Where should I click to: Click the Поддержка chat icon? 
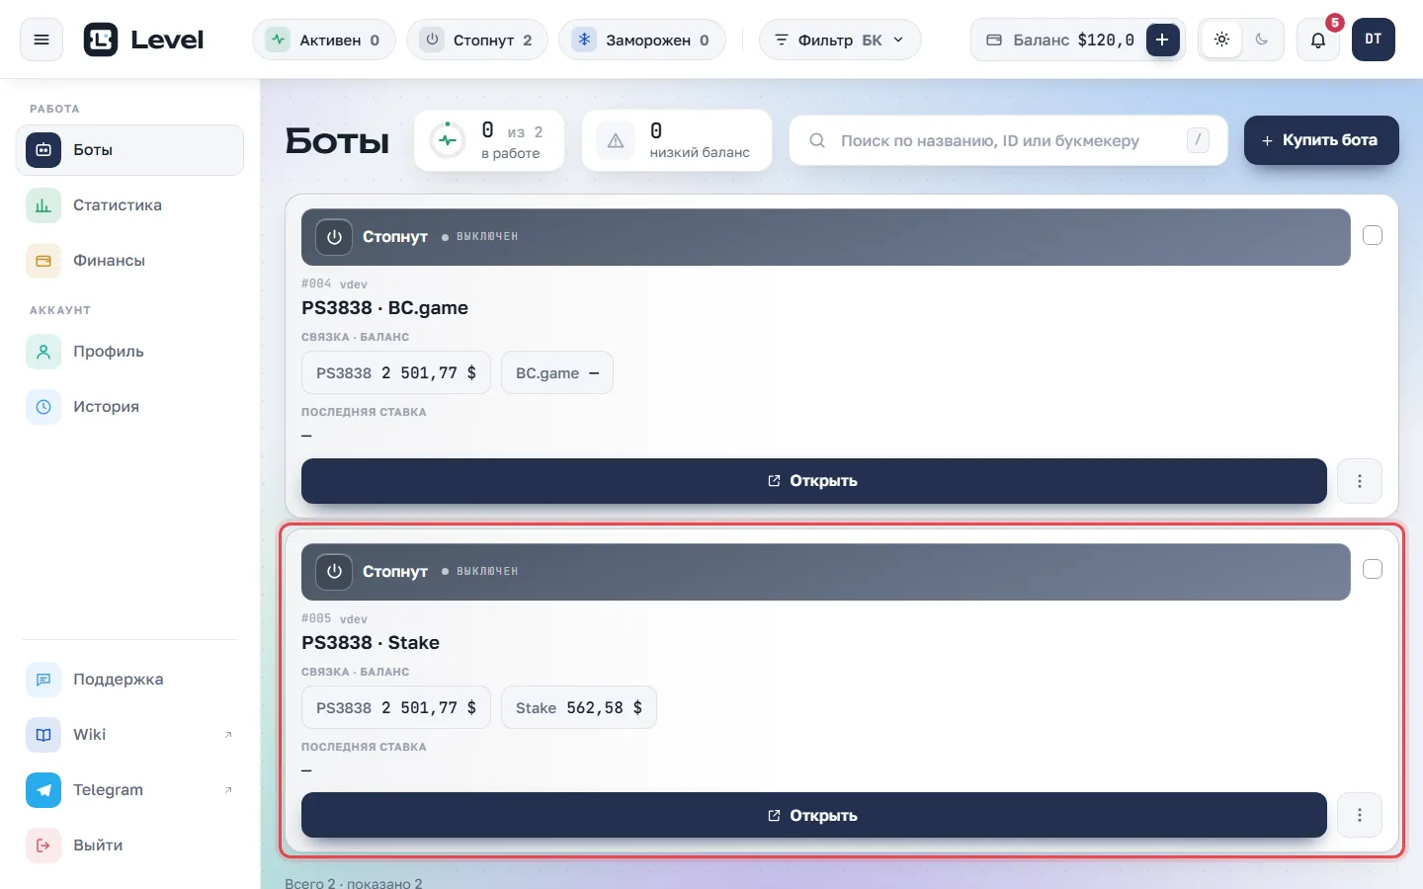43,680
